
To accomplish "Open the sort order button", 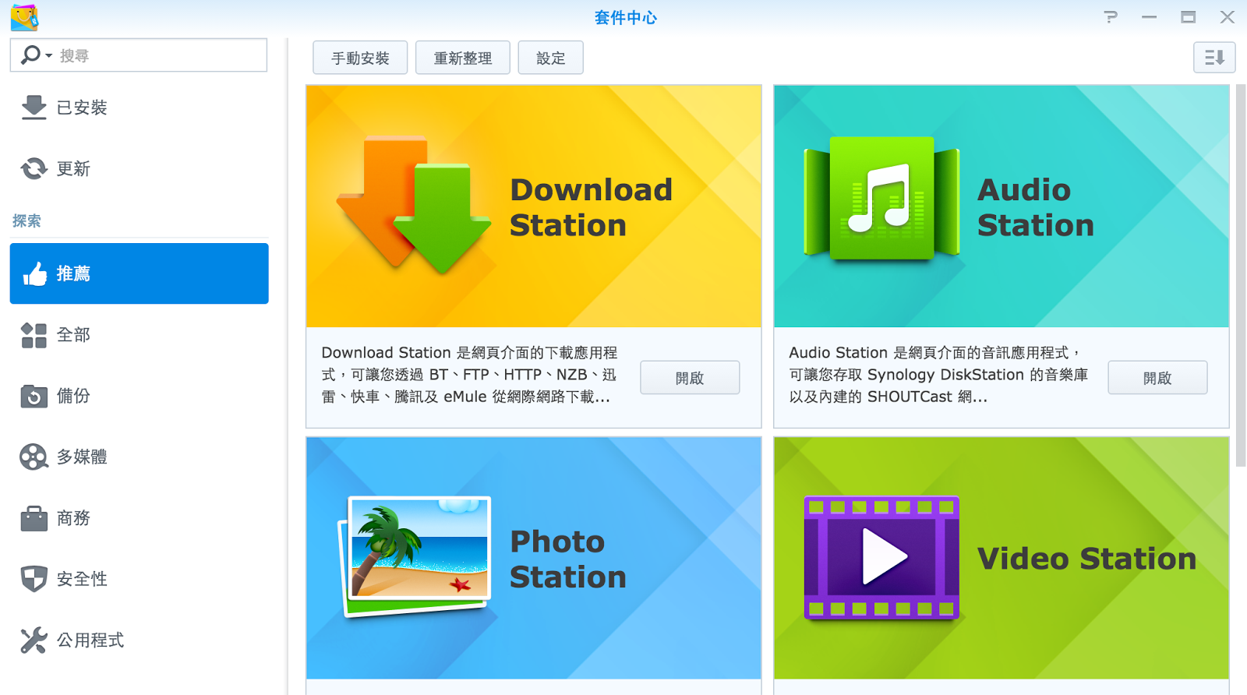I will [1214, 58].
